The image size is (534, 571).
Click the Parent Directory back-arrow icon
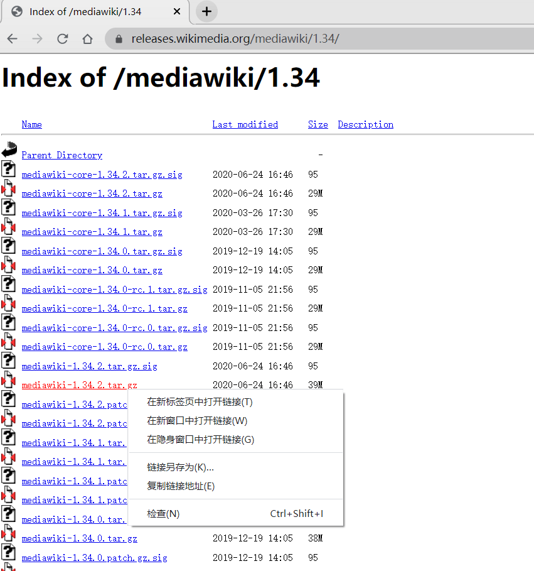click(9, 150)
